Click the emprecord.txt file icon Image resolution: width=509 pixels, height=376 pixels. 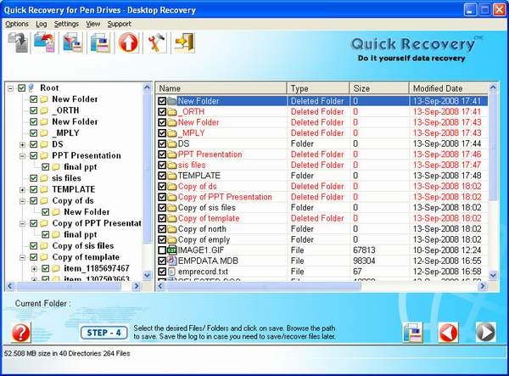171,272
